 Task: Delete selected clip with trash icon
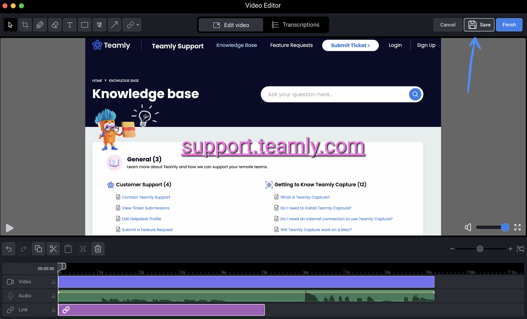click(x=98, y=249)
